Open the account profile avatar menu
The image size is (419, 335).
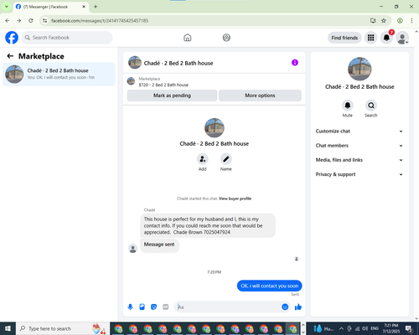click(402, 38)
